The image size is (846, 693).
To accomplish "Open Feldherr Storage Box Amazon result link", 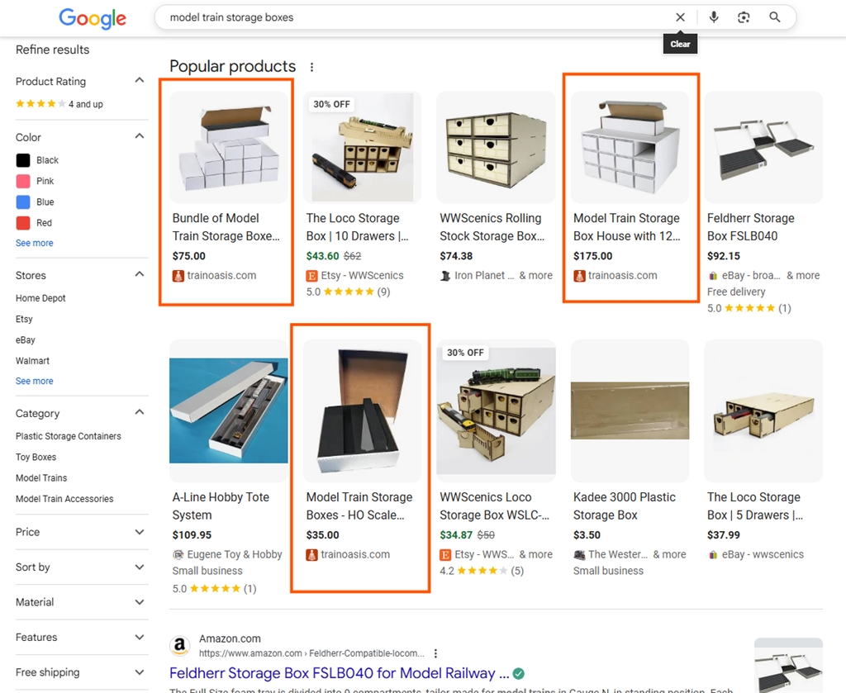I will (x=339, y=672).
